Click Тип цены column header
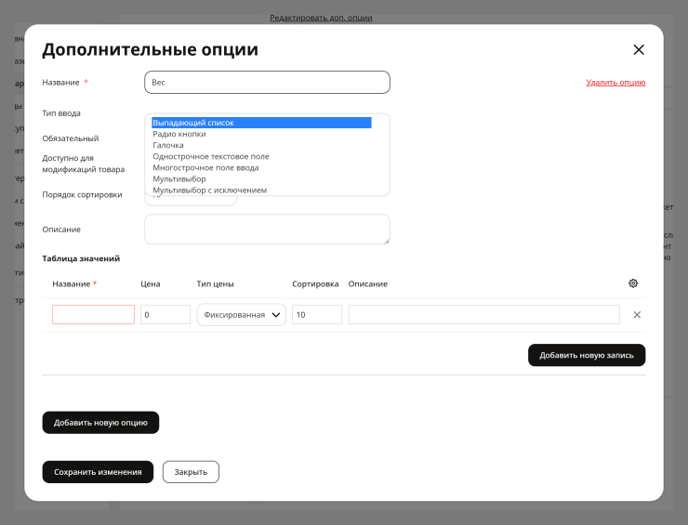The width and height of the screenshot is (688, 525). tap(215, 283)
